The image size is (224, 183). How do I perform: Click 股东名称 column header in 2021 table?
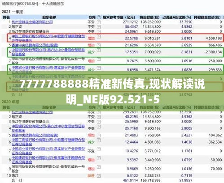[49, 17]
